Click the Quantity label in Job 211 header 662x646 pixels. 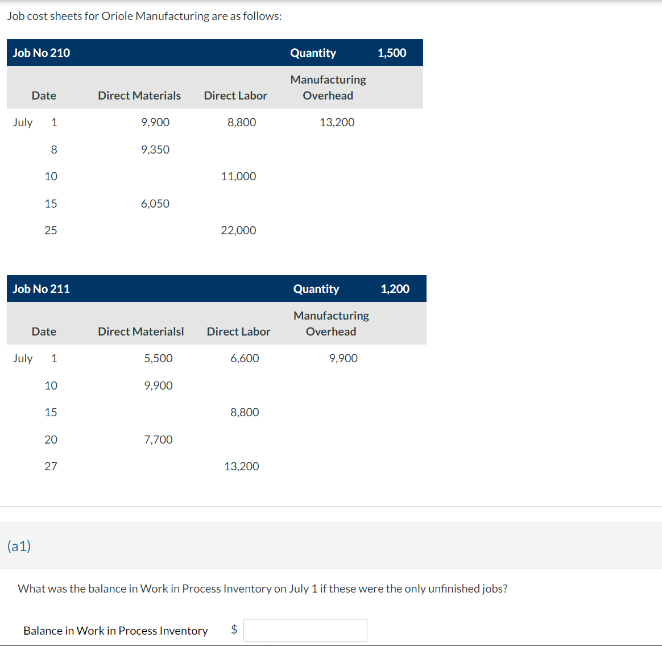click(x=316, y=289)
